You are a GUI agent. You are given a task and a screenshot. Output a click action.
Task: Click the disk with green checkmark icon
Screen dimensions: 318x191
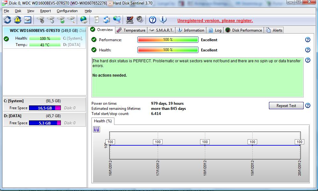point(61,20)
